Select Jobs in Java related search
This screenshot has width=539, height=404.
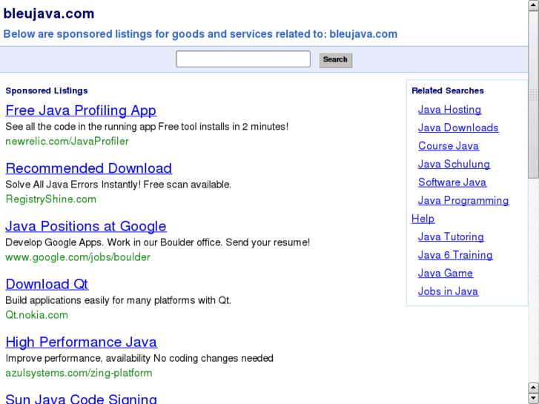[x=449, y=291]
